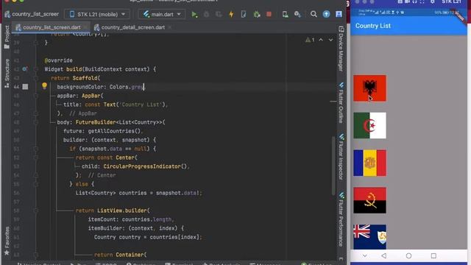Click the 'Country List' string literal
The width and height of the screenshot is (471, 265).
tap(141, 105)
